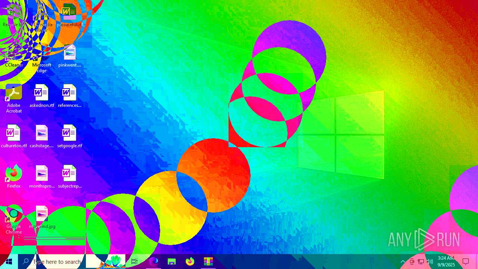This screenshot has width=478, height=269.
Task: Open the volume speaker tray icon
Action: point(430,262)
